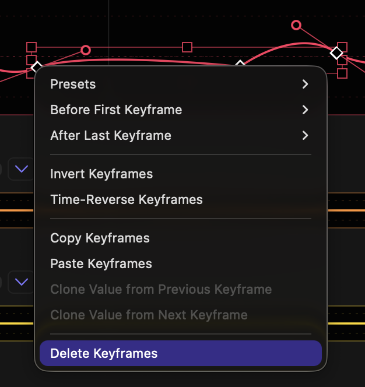Viewport: 365px width, 387px height.
Task: Expand the Before First Keyframe submenu arrow
Action: 305,110
